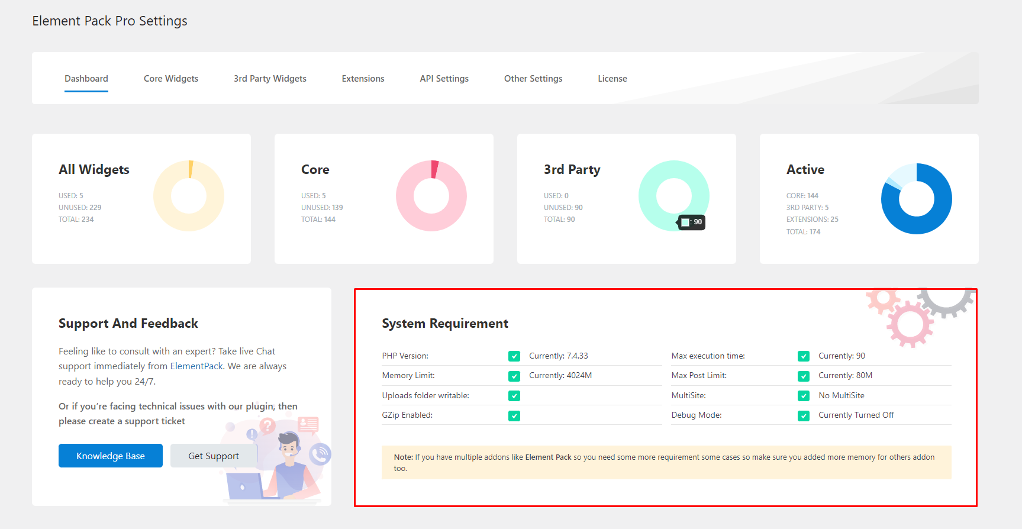Open the API Settings tab
This screenshot has width=1022, height=529.
(x=444, y=79)
